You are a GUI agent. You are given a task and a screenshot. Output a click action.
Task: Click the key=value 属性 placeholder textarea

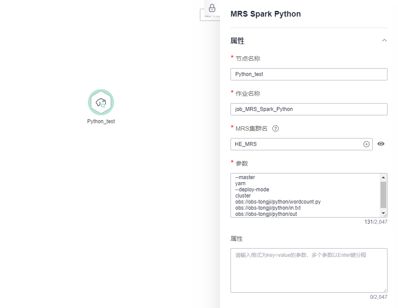tap(309, 270)
